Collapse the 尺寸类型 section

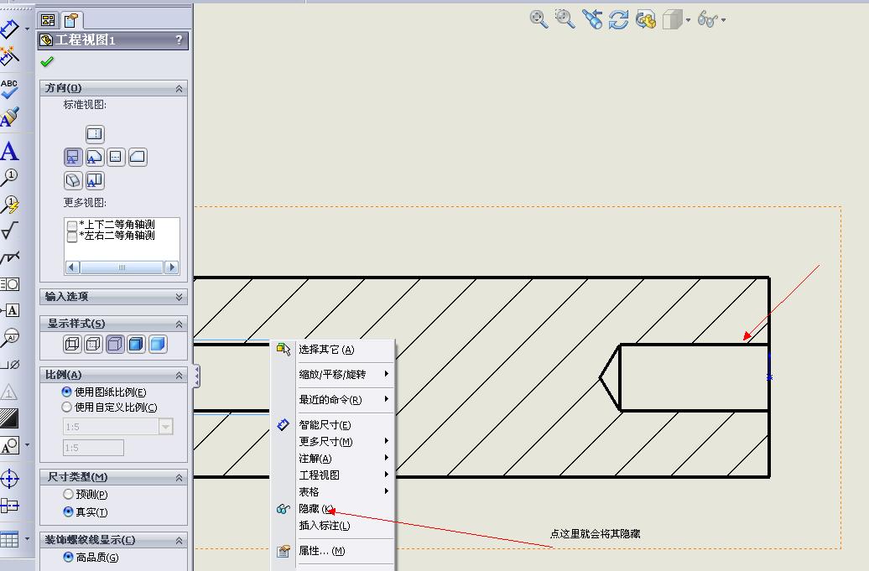tap(179, 477)
